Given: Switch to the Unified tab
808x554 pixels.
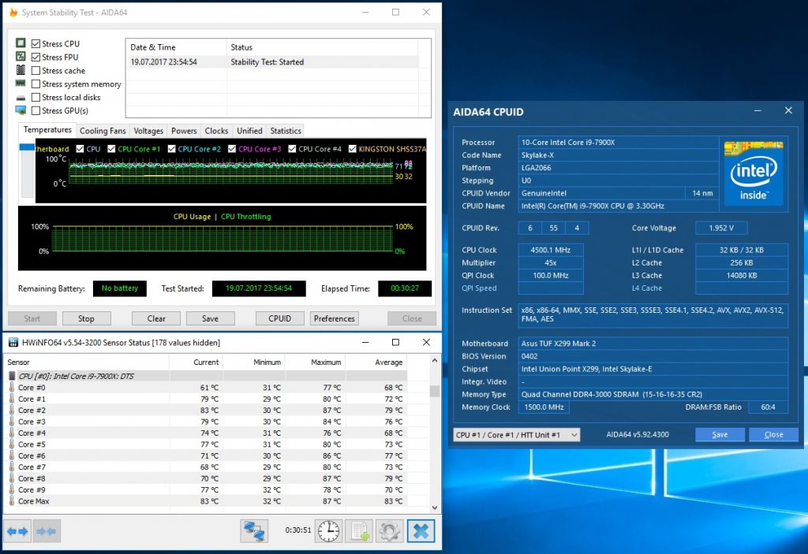Looking at the screenshot, I should click(x=249, y=131).
